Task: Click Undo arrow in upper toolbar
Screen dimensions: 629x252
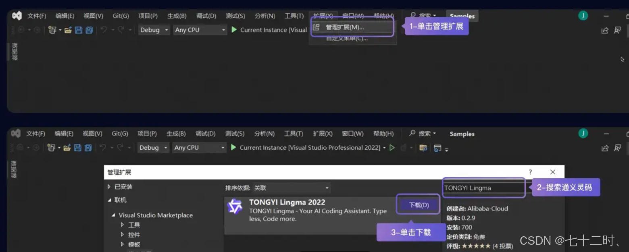Action: pyautogui.click(x=104, y=30)
